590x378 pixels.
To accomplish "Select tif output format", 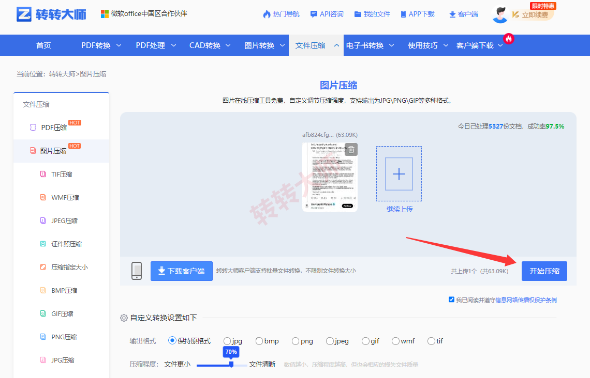I will [431, 341].
